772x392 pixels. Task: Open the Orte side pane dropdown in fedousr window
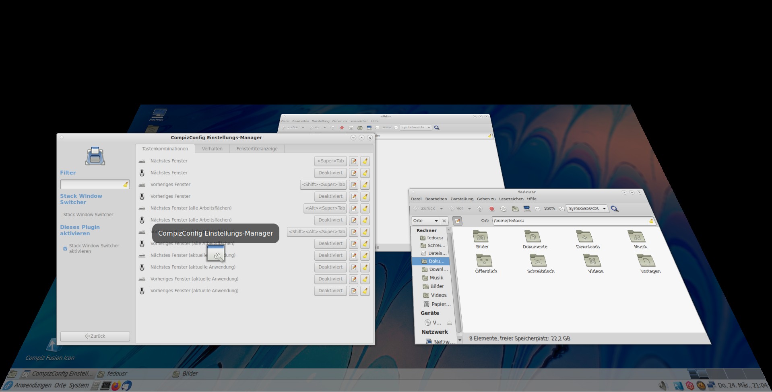[x=425, y=221]
